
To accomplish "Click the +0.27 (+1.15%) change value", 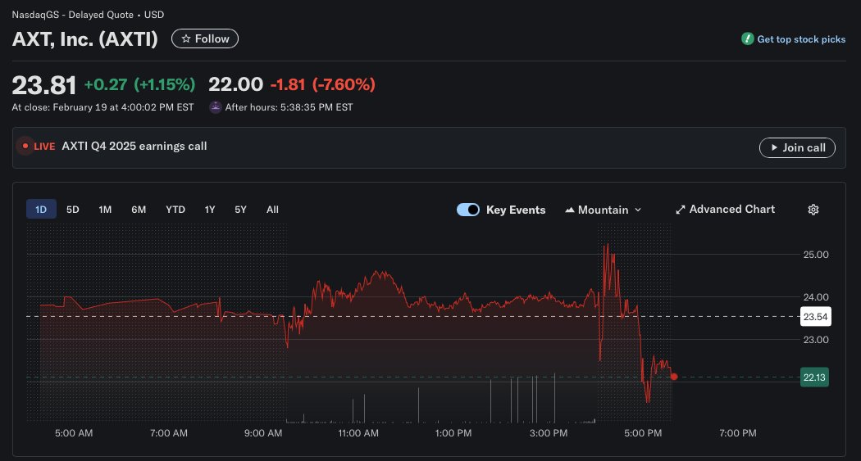I will (x=139, y=84).
